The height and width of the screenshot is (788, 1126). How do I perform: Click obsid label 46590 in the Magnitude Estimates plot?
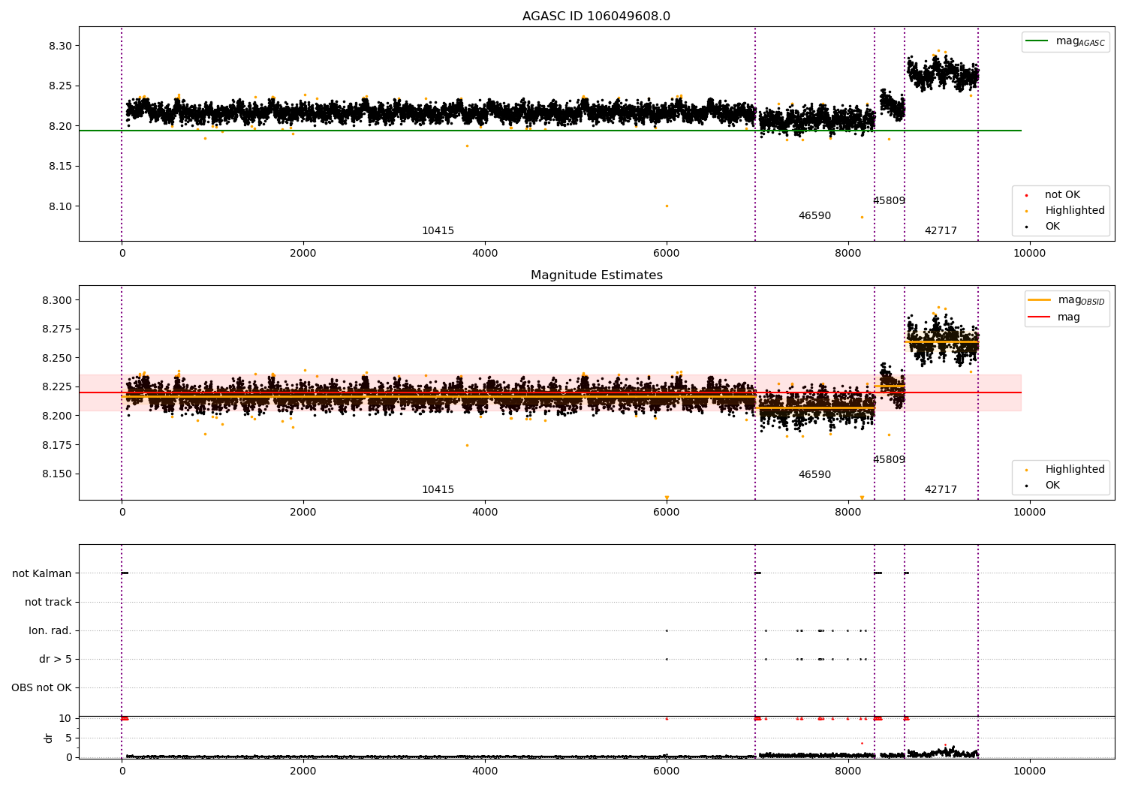814,475
